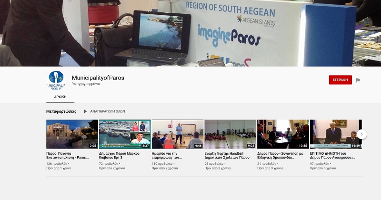Open the handball gym thumbnail lasting 9:23
The width and height of the screenshot is (381, 200).
(231, 134)
